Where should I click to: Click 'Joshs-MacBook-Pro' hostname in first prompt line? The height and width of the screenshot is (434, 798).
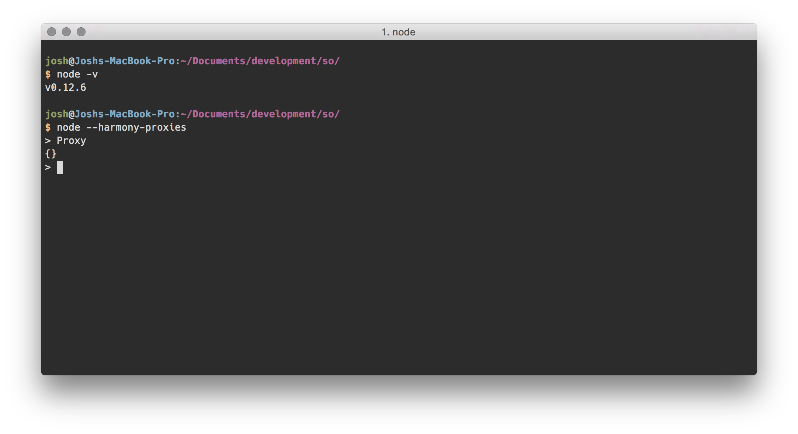(x=125, y=61)
